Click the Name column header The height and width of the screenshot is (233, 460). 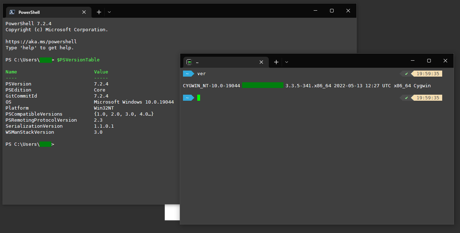click(11, 72)
